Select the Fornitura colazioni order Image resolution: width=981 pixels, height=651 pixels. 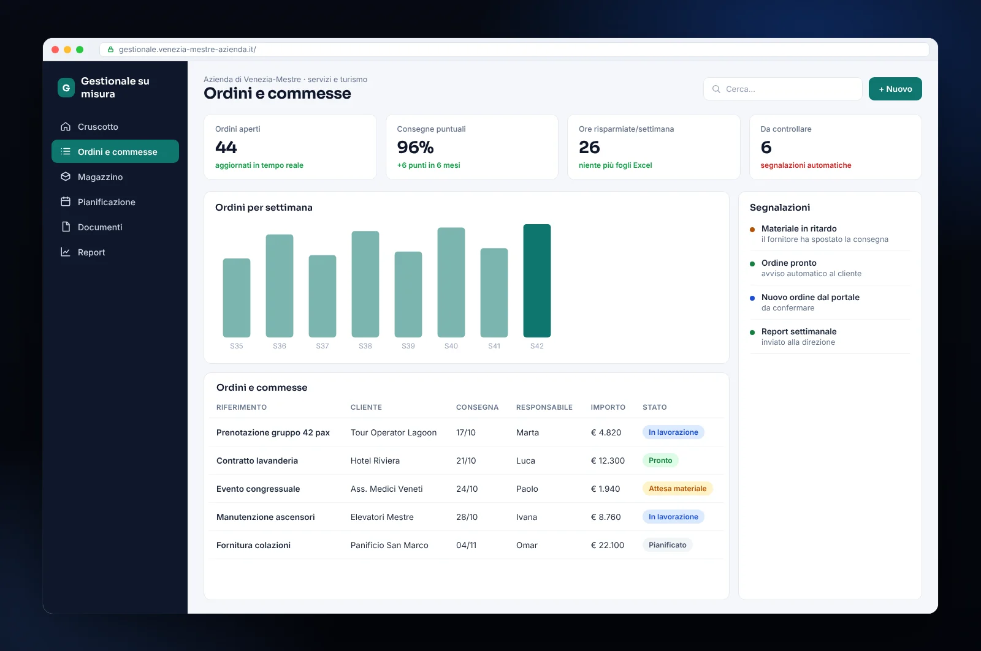pyautogui.click(x=467, y=545)
